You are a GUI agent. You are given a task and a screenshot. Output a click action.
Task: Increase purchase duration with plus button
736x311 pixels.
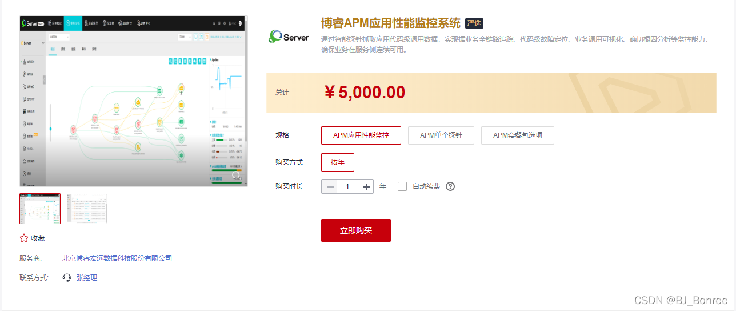[366, 186]
